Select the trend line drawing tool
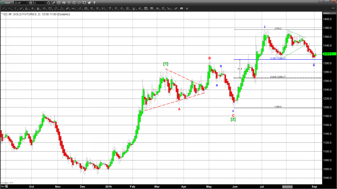The width and height of the screenshot is (337, 189). (4, 8)
